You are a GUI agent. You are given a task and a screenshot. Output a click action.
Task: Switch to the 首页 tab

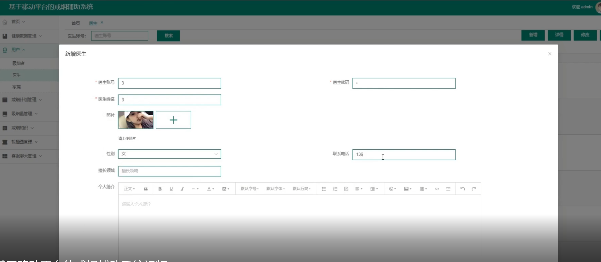pos(76,23)
